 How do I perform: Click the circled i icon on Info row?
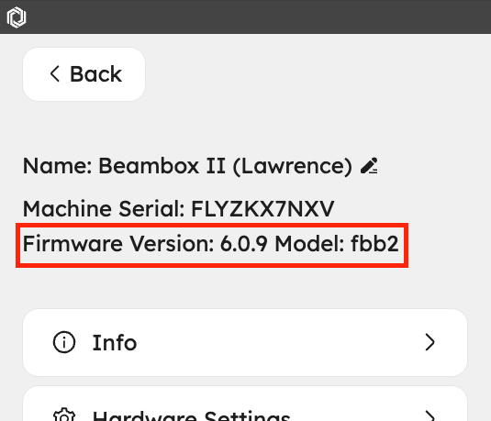pos(64,342)
